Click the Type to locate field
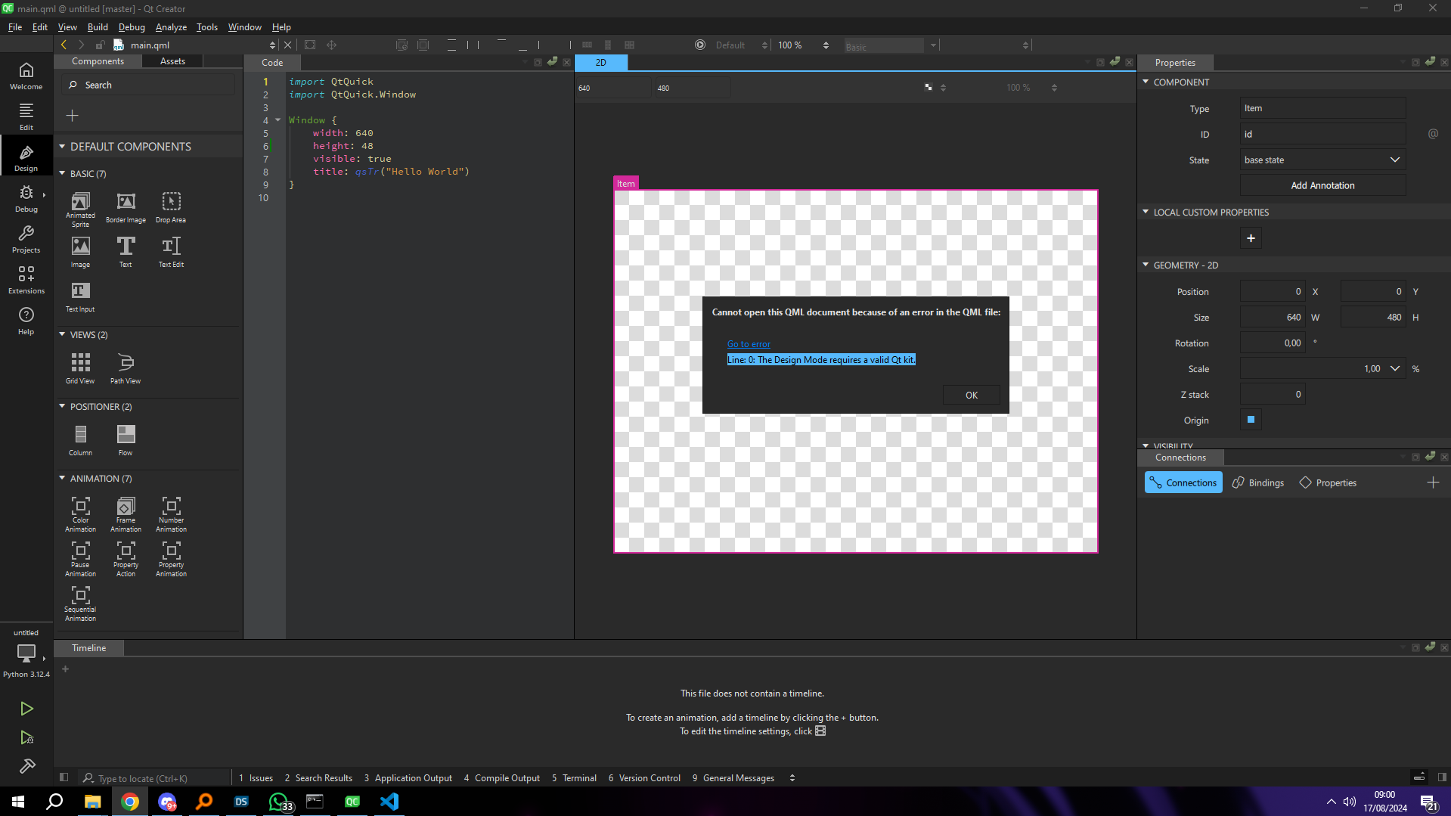This screenshot has height=816, width=1451. pos(155,778)
